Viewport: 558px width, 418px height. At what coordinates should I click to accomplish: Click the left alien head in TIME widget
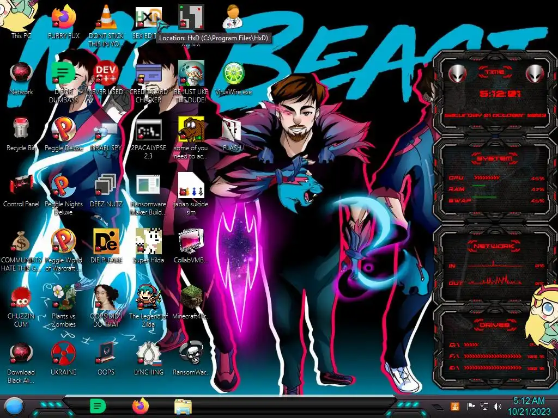[x=457, y=74]
